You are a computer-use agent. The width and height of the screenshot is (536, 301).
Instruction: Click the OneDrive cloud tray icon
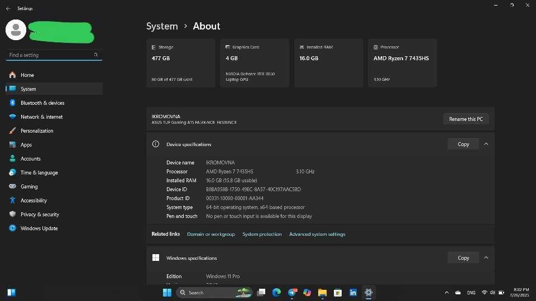tap(458, 293)
